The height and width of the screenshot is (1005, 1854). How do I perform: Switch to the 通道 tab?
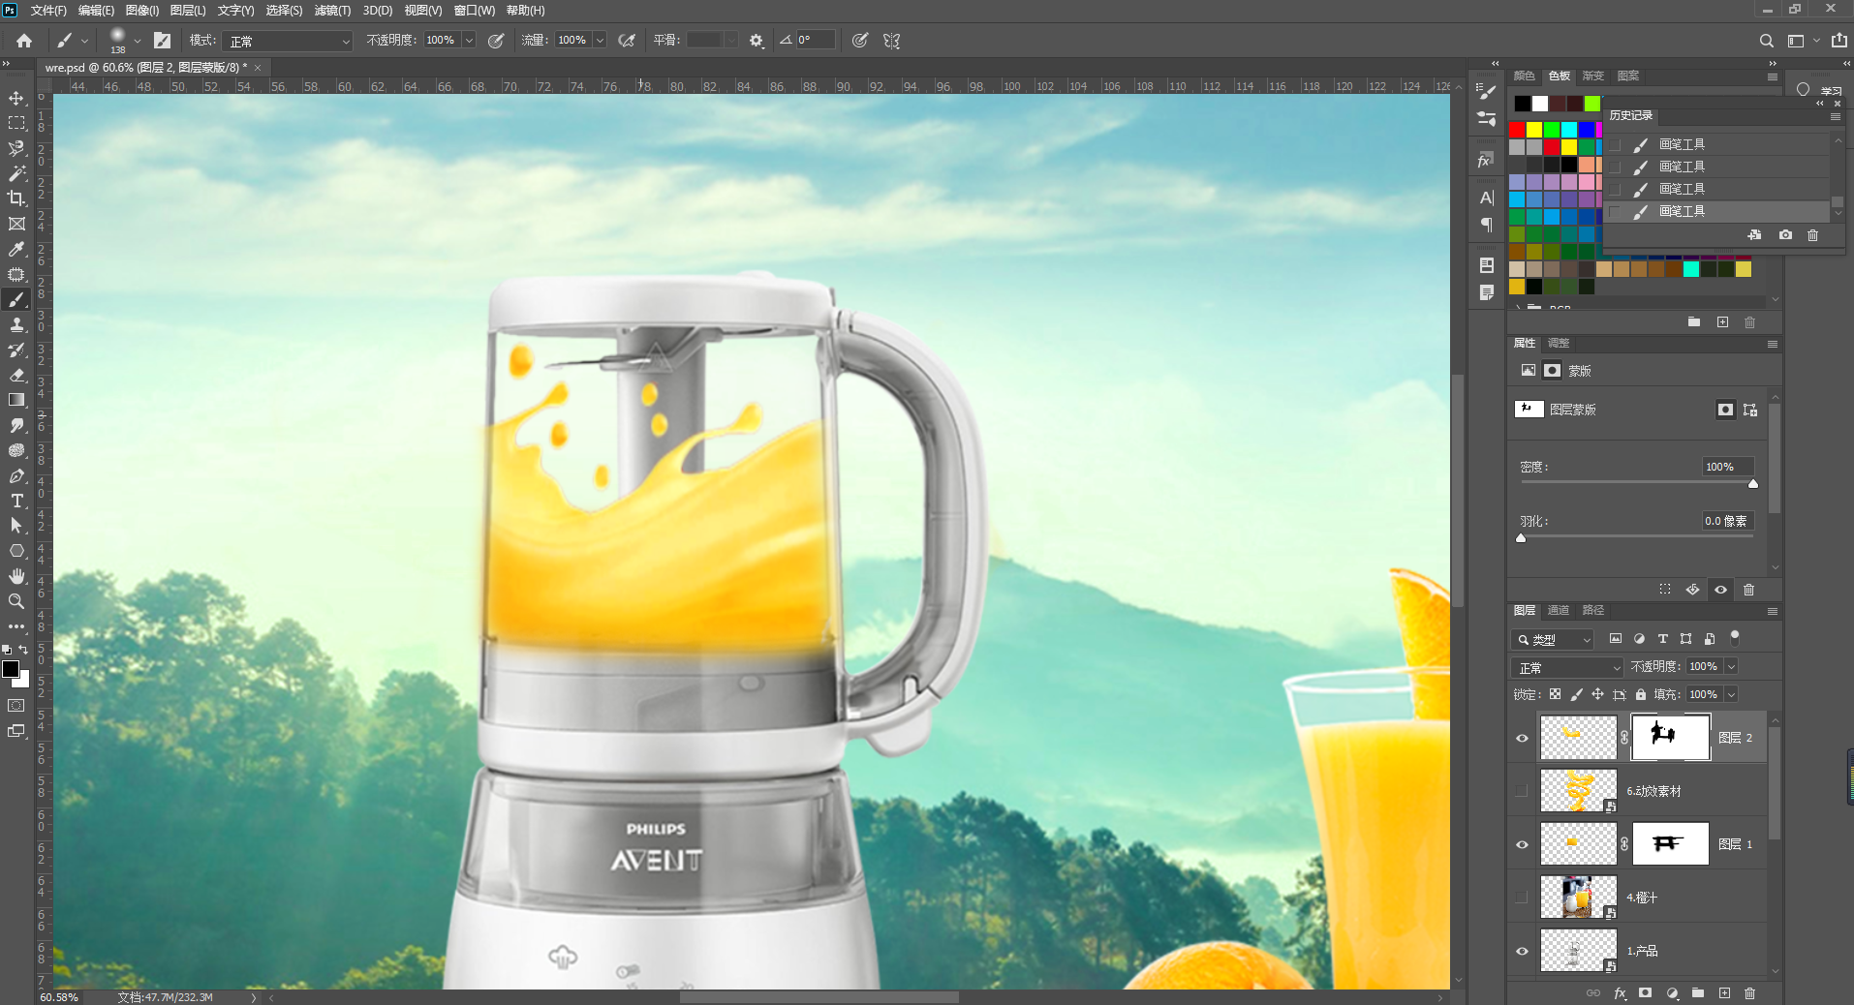1559,611
